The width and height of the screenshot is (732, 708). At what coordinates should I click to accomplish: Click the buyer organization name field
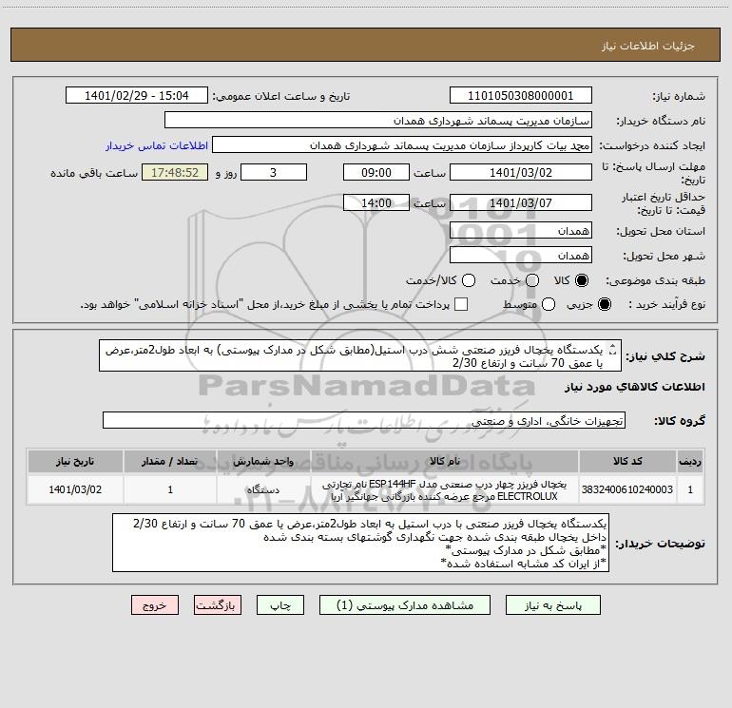378,121
